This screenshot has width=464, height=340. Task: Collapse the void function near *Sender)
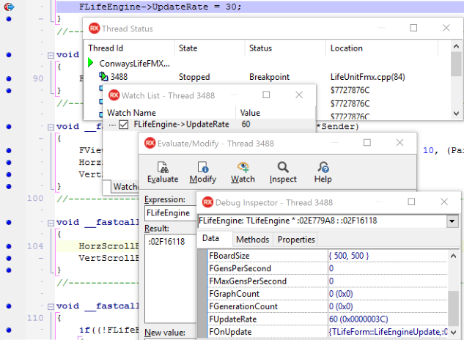pyautogui.click(x=51, y=127)
